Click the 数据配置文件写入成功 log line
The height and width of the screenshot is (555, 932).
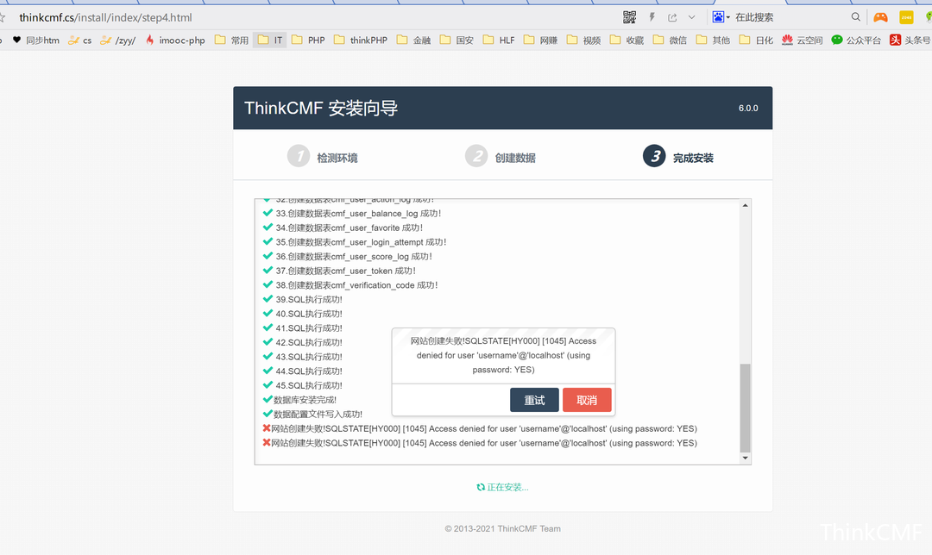tap(318, 414)
